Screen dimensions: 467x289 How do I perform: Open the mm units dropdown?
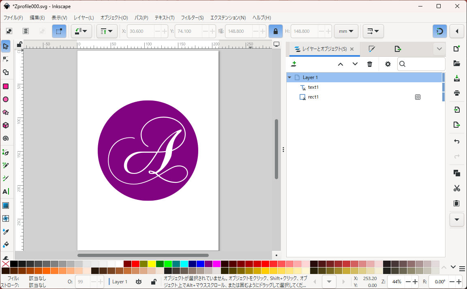coord(346,31)
